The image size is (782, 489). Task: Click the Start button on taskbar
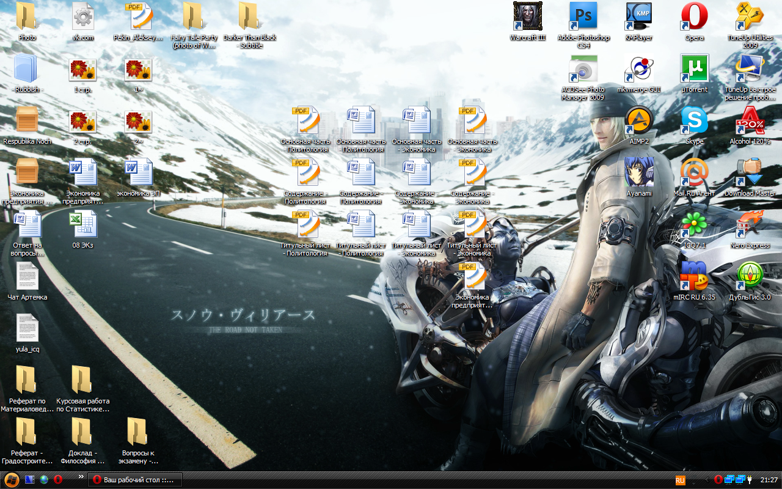[11, 480]
